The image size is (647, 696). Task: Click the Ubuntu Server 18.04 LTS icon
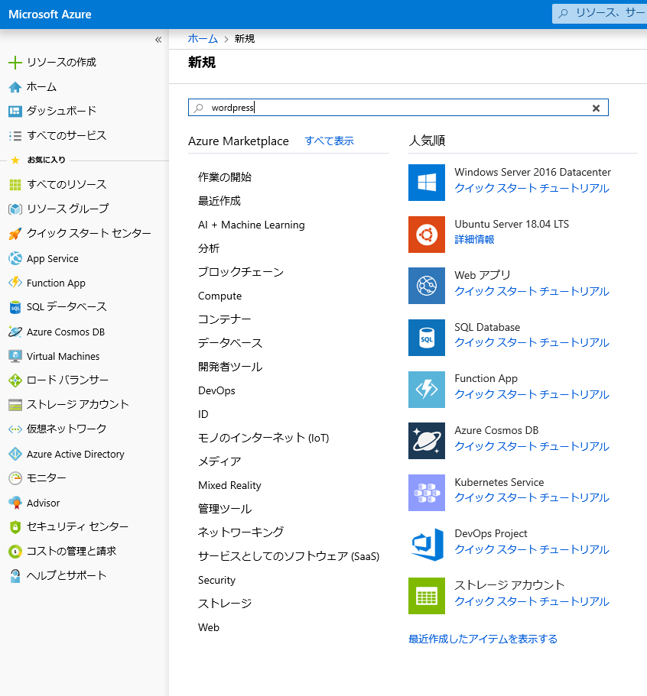426,235
